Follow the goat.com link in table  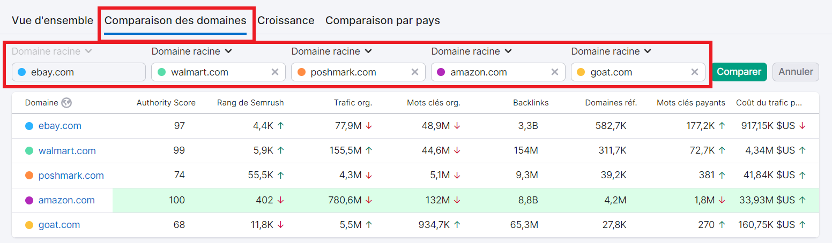pyautogui.click(x=59, y=225)
